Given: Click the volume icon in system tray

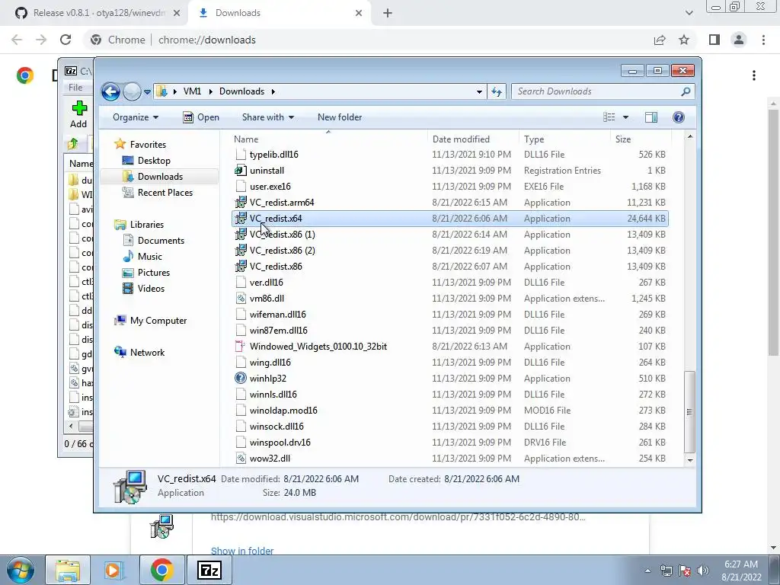Looking at the screenshot, I should 703,571.
